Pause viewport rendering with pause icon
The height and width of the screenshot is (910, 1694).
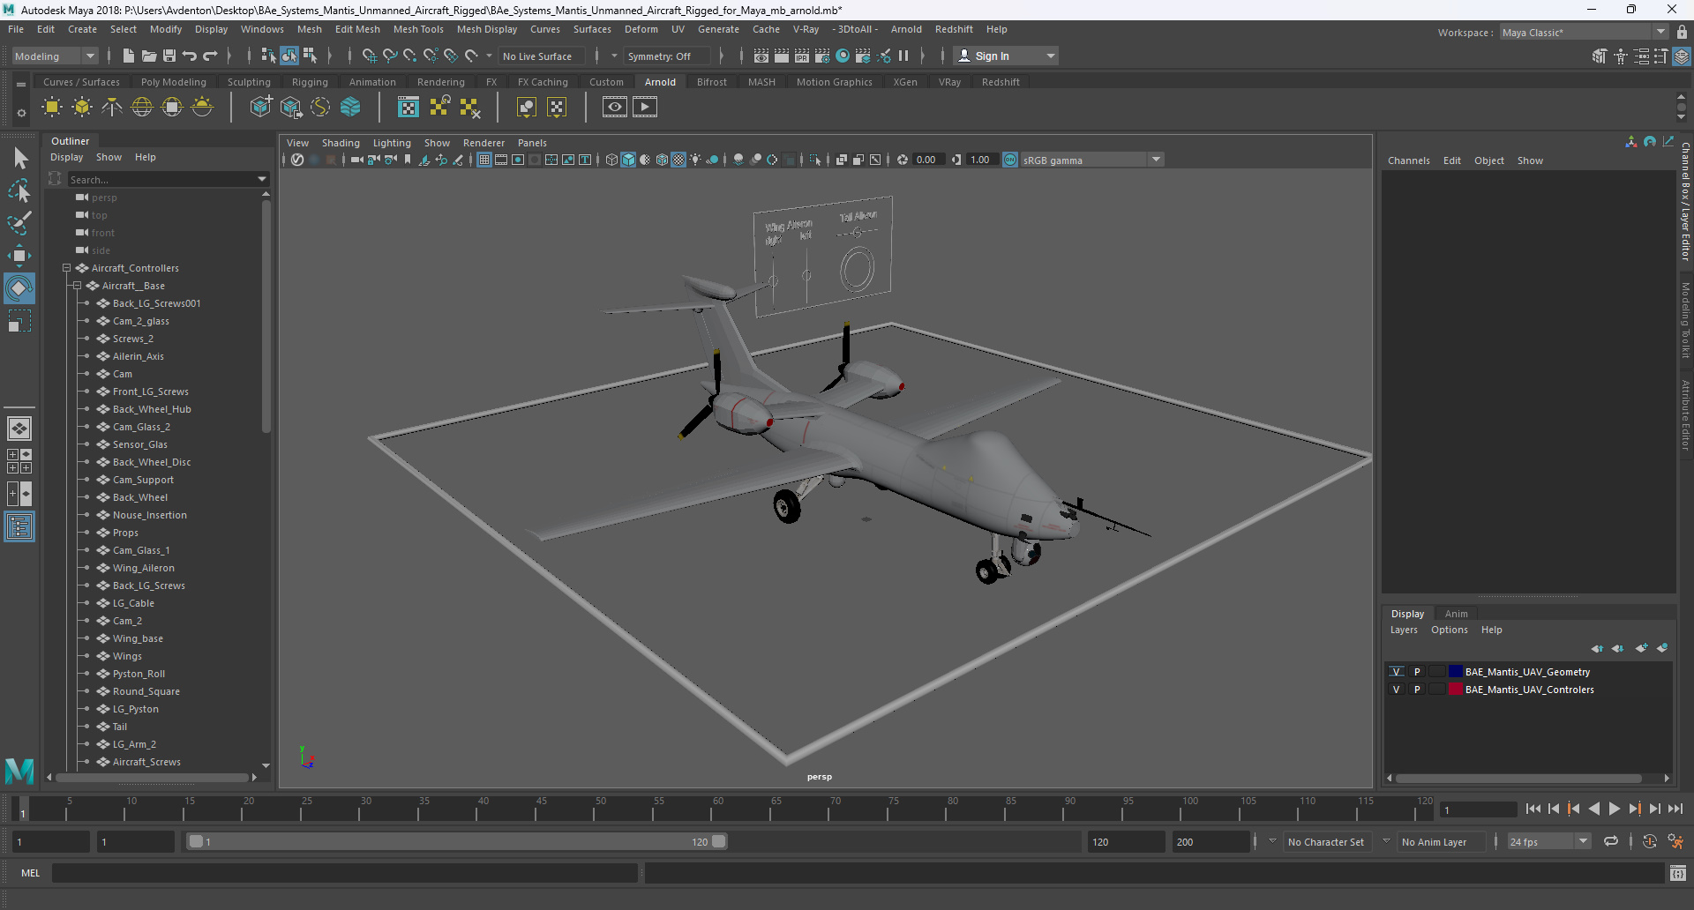pyautogui.click(x=903, y=56)
